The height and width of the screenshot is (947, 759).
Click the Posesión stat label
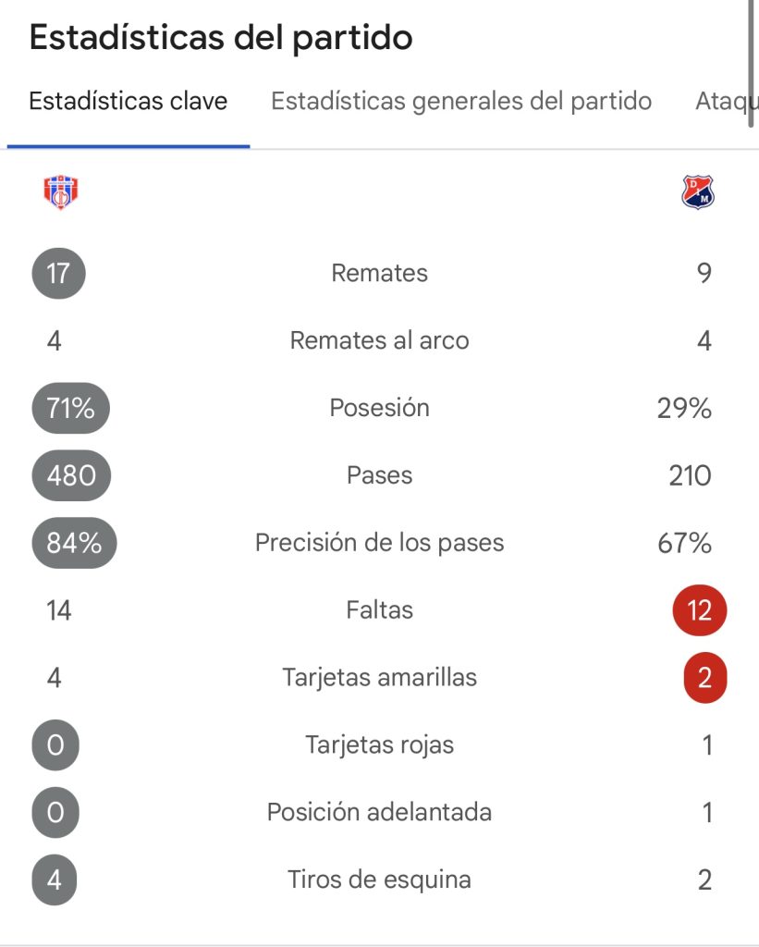point(379,408)
